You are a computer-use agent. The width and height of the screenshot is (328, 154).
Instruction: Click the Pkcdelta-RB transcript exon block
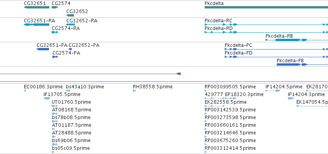288,40
